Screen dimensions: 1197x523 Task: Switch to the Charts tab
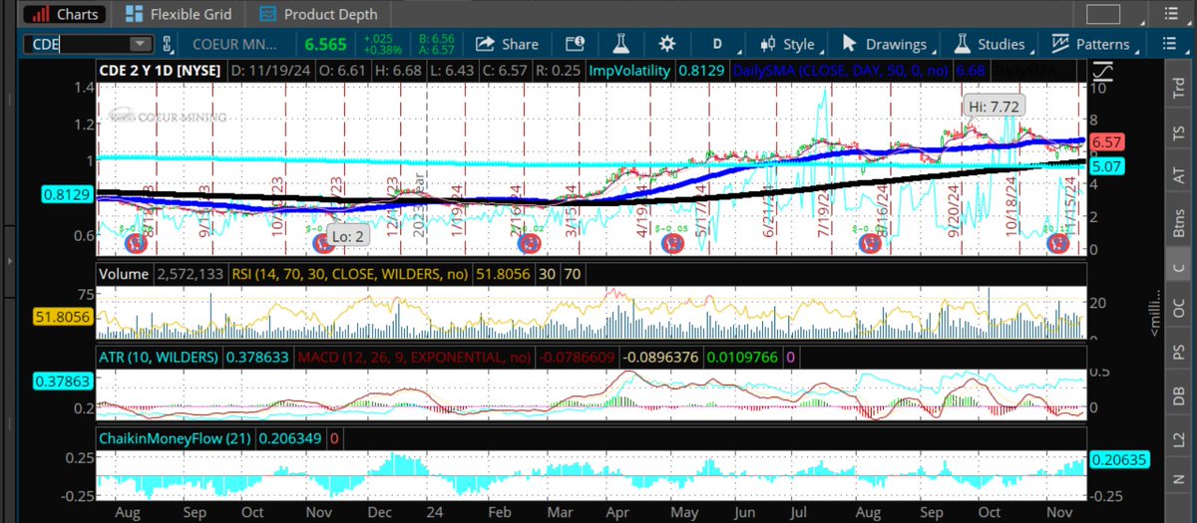[65, 14]
